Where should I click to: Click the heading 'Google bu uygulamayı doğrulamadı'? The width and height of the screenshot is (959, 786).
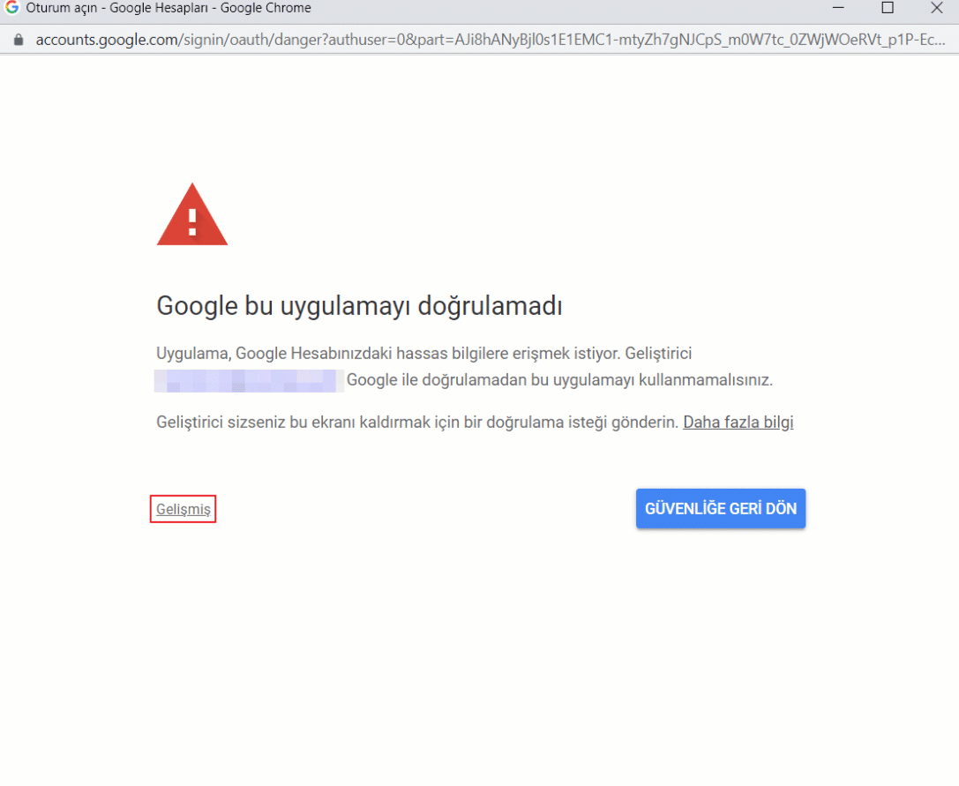(x=359, y=305)
